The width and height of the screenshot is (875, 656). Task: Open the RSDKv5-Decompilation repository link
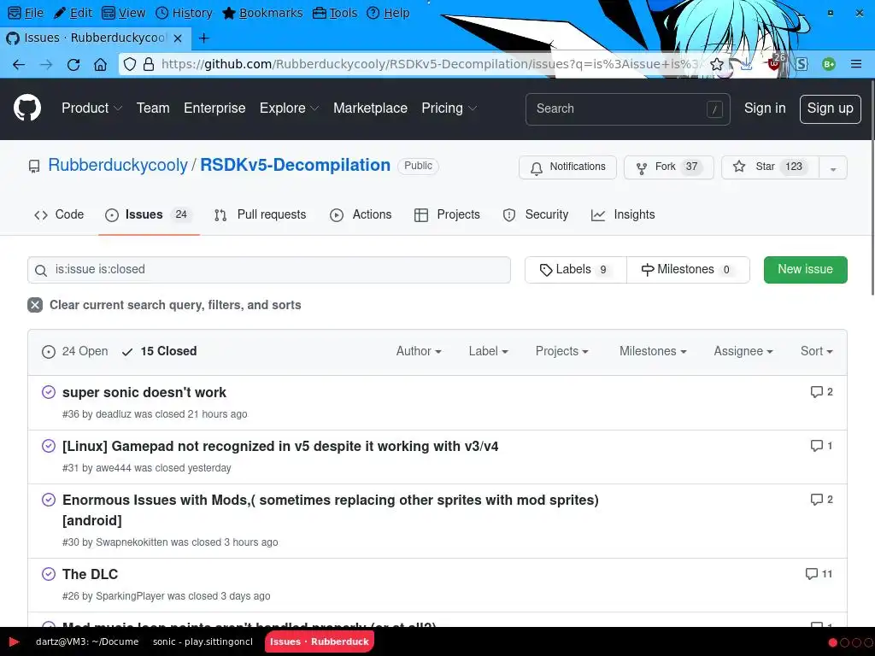[x=295, y=165]
